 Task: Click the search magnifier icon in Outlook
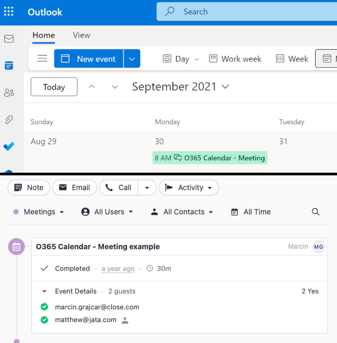pos(170,12)
